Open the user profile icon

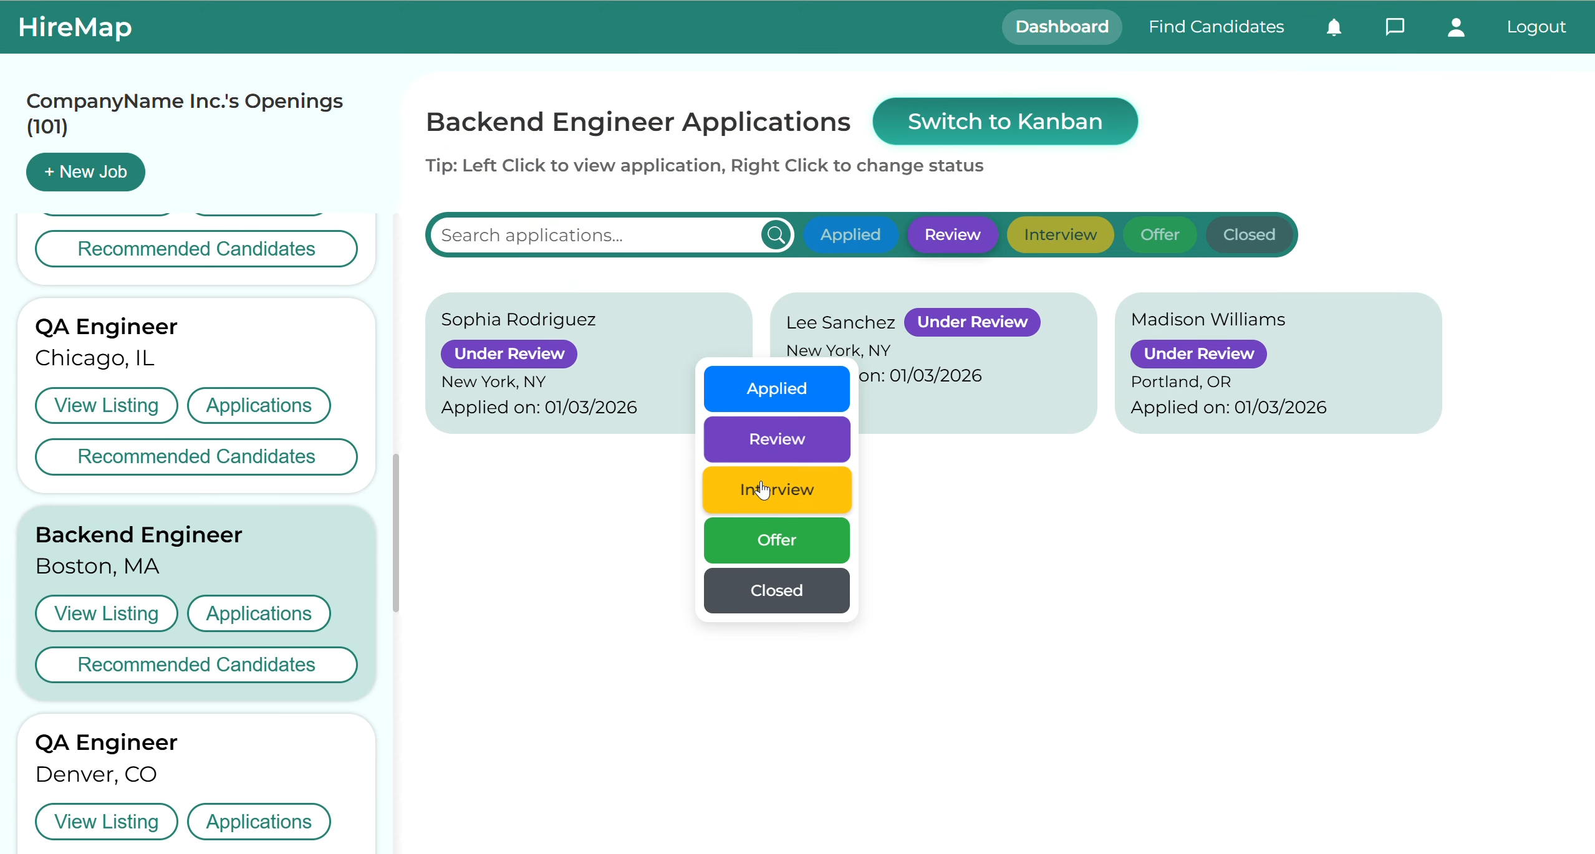pos(1456,27)
